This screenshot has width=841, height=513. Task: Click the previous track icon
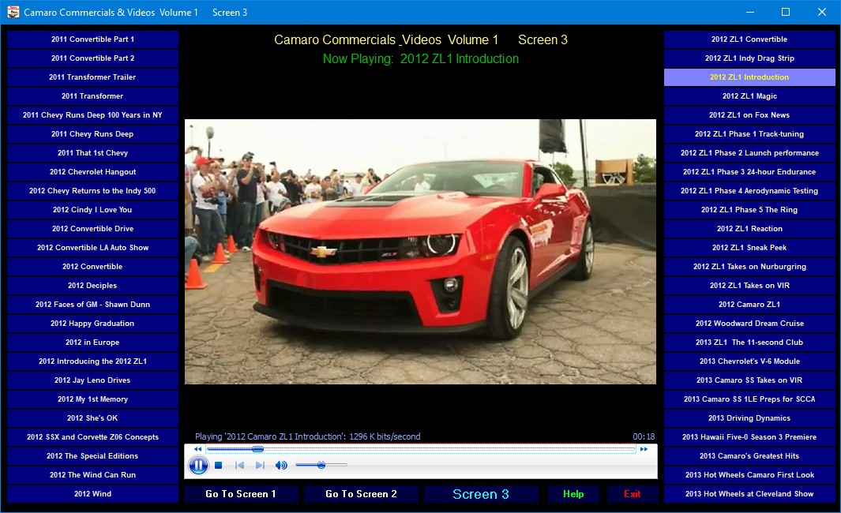coord(239,466)
